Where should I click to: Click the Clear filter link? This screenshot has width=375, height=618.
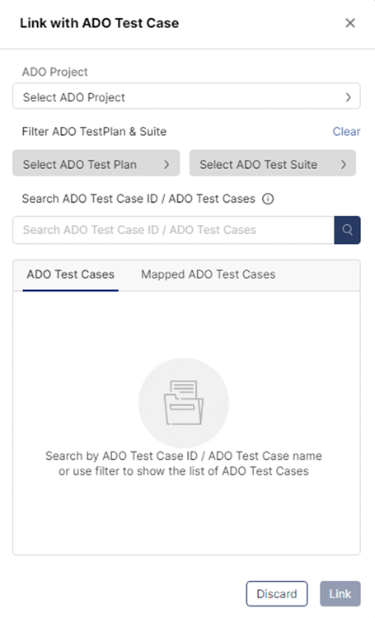tap(346, 131)
